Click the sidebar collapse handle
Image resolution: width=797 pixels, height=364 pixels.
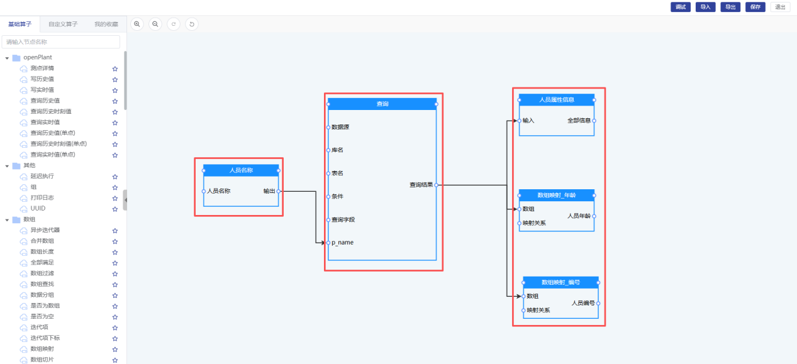click(x=125, y=200)
